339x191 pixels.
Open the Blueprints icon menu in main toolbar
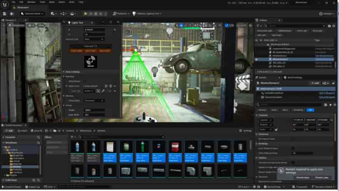tap(63, 14)
